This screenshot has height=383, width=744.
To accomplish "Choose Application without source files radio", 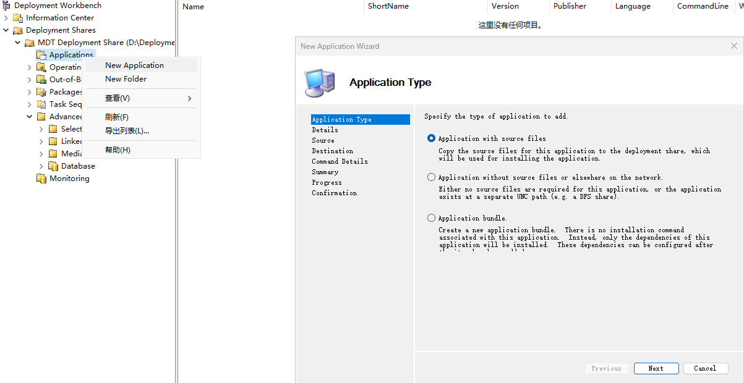I will coord(431,177).
